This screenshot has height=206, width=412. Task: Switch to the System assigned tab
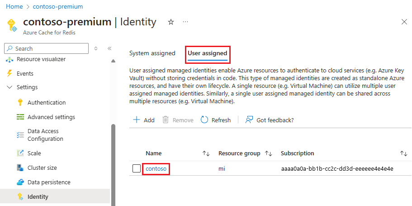[x=152, y=53]
